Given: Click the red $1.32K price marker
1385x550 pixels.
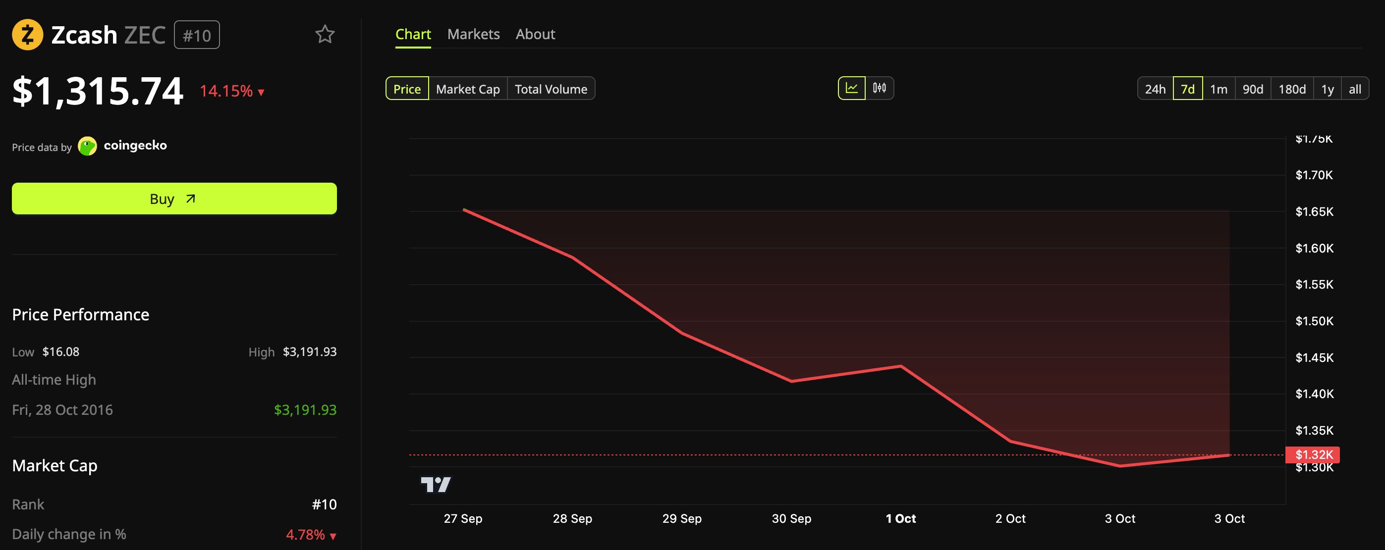Looking at the screenshot, I should [1313, 455].
